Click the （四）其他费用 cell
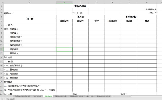 coord(30,78)
